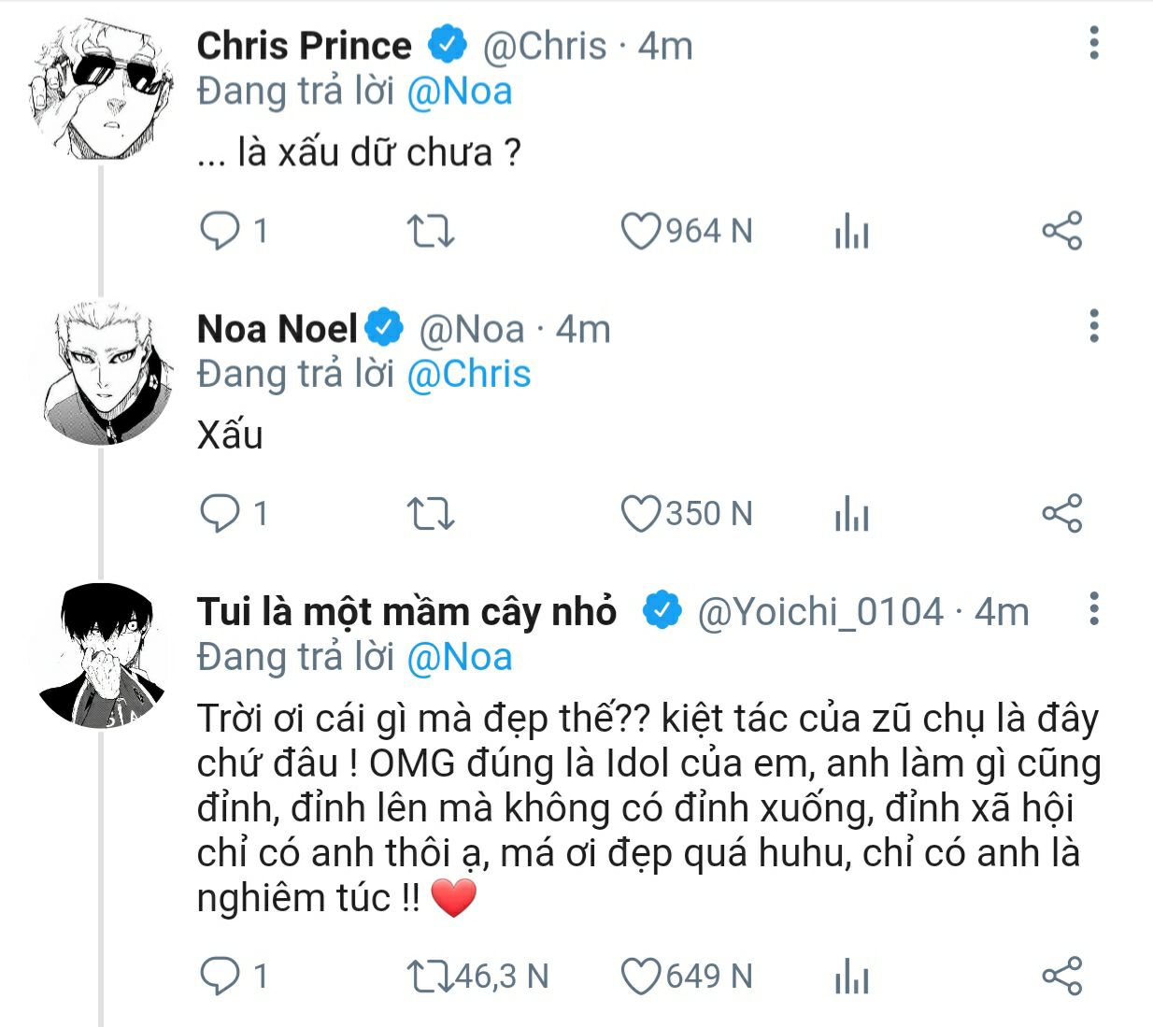
Task: Share Yoichi_0104's tweet
Action: (x=1061, y=977)
